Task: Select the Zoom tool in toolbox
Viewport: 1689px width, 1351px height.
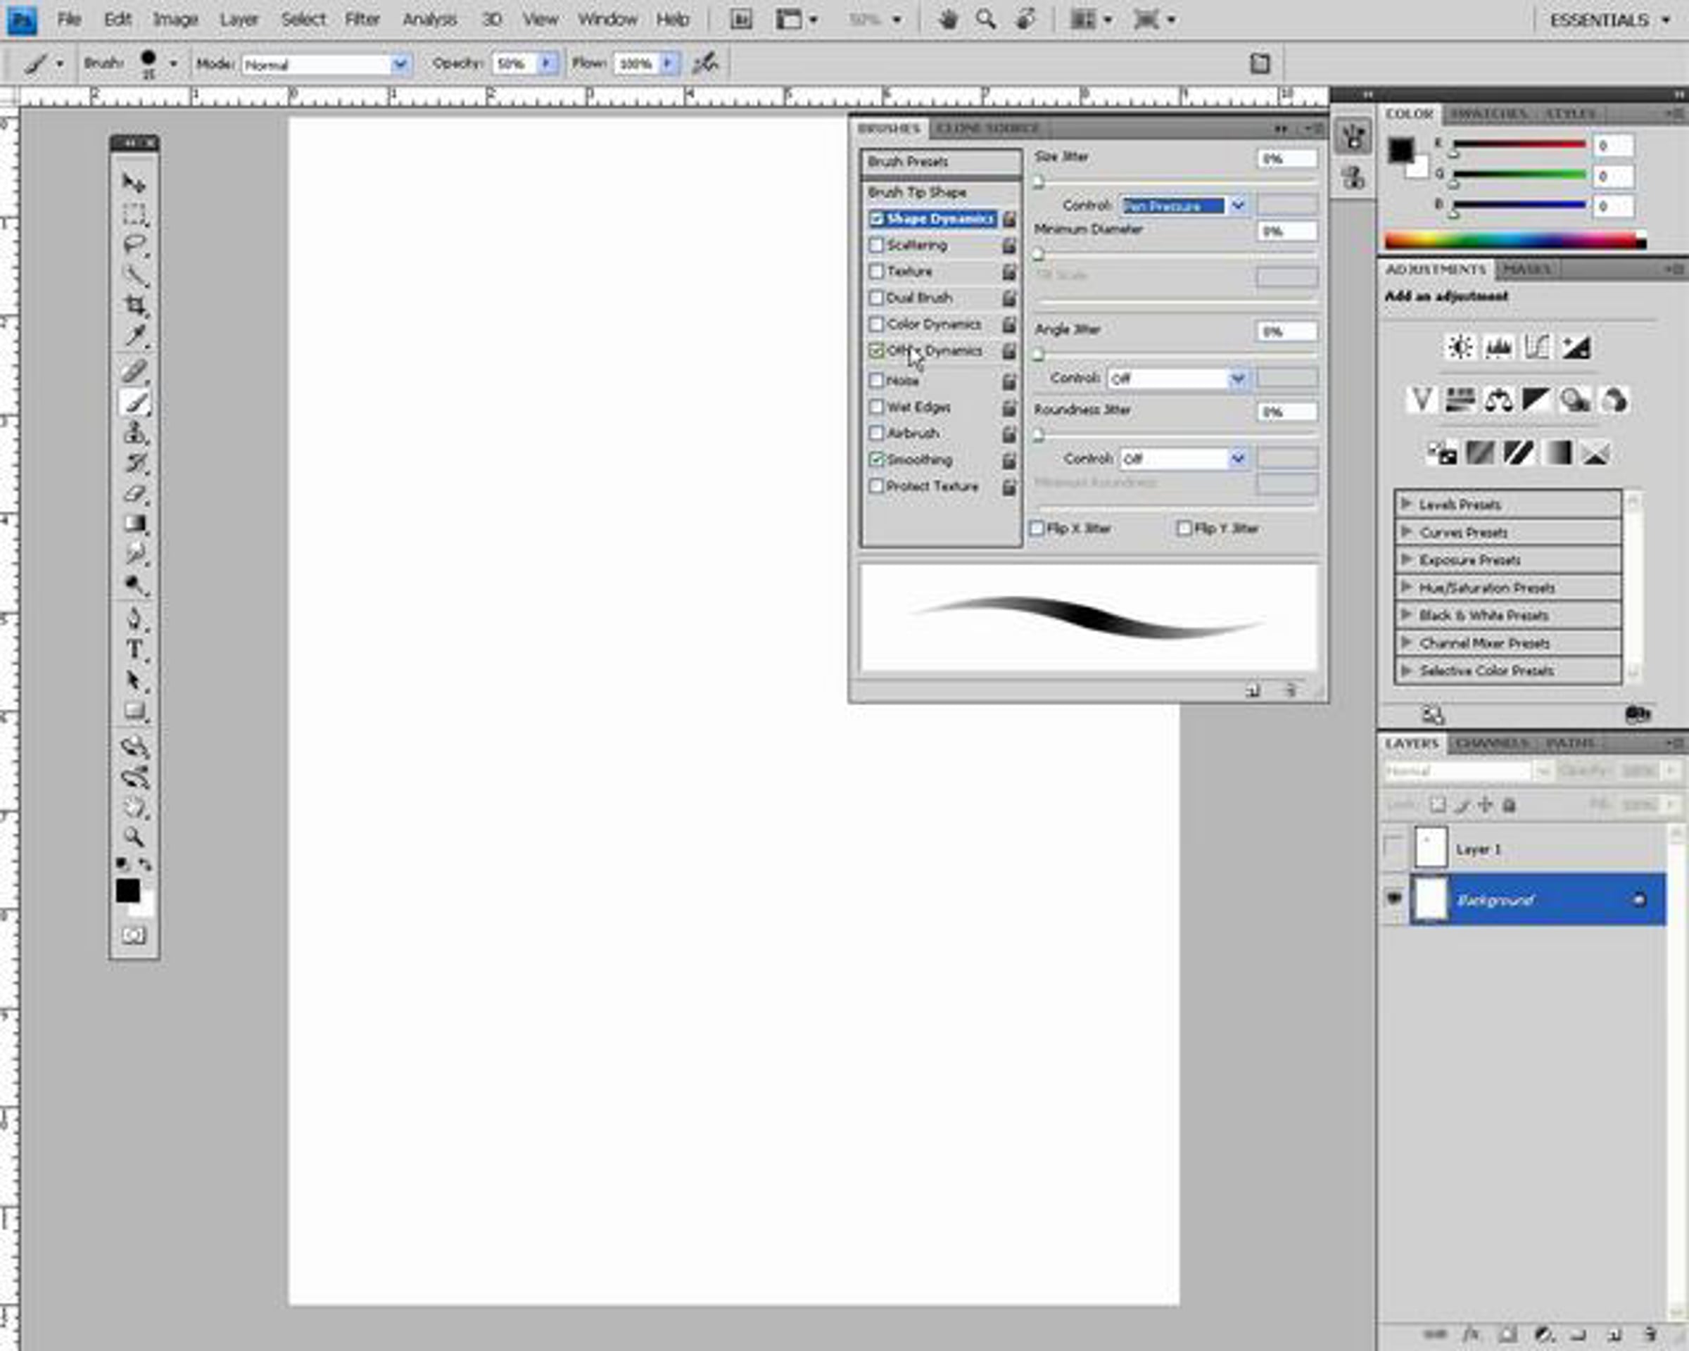Action: 134,837
